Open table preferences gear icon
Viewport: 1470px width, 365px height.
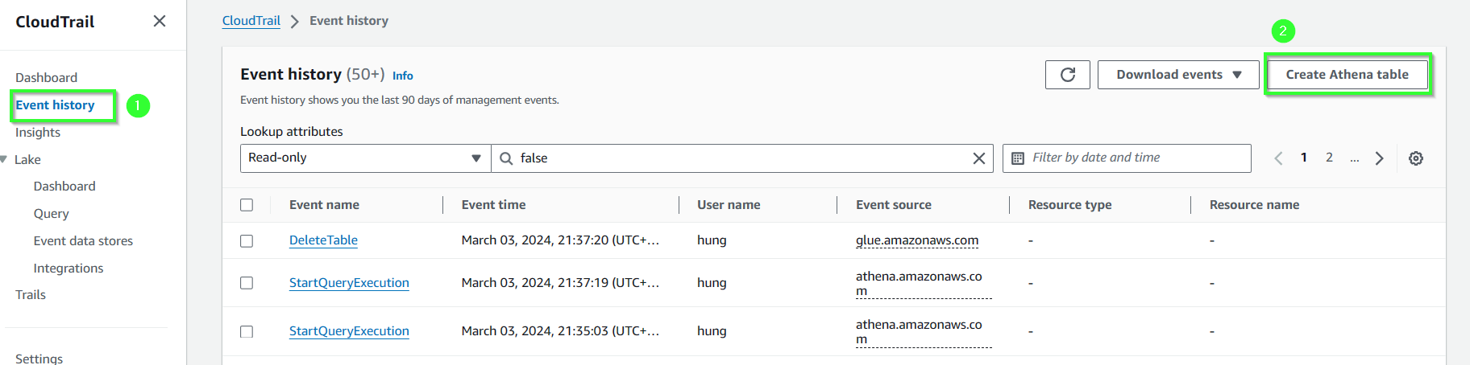coord(1416,158)
